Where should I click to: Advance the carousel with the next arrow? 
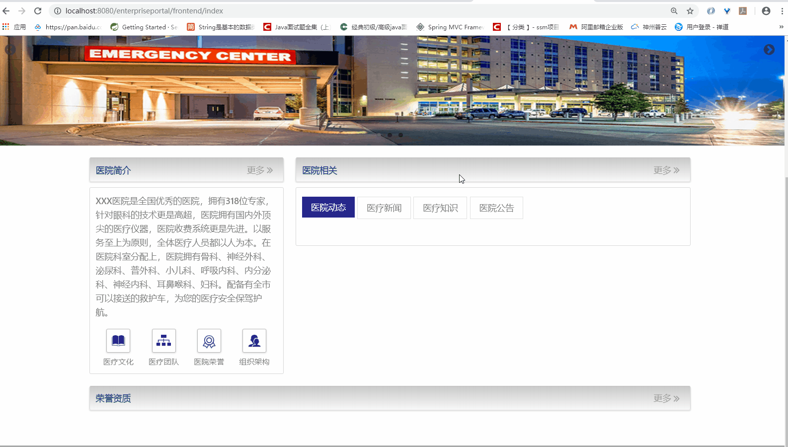769,50
